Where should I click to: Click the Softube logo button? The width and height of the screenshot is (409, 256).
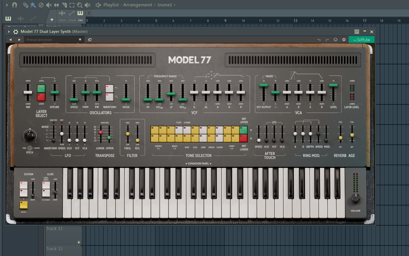pyautogui.click(x=361, y=39)
